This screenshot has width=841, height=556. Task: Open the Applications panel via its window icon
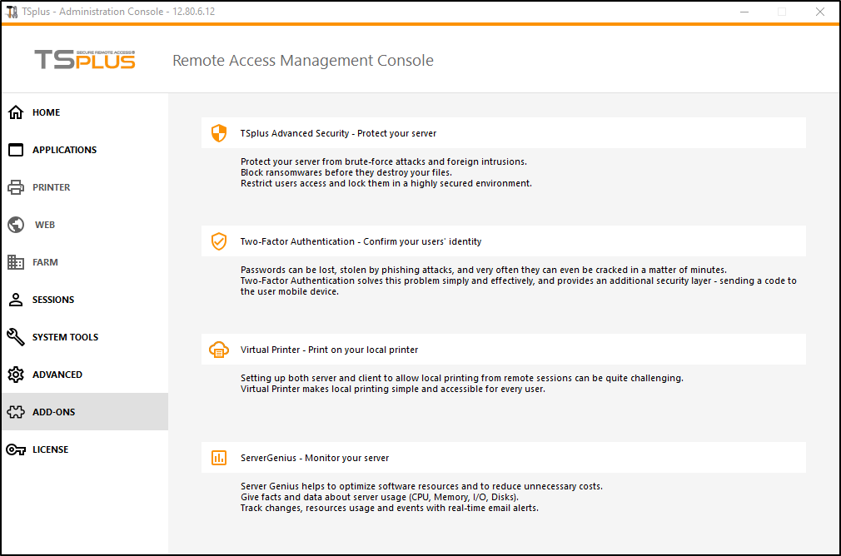pos(14,150)
